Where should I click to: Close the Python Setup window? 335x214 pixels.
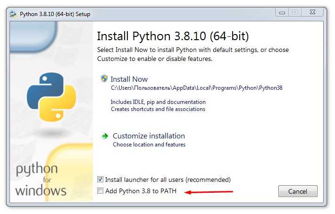(312, 12)
